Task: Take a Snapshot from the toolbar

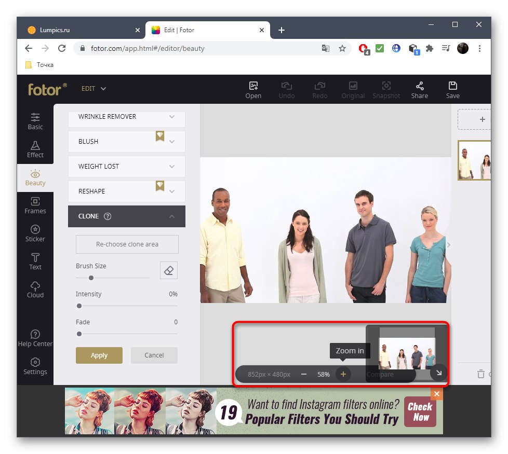Action: tap(386, 90)
